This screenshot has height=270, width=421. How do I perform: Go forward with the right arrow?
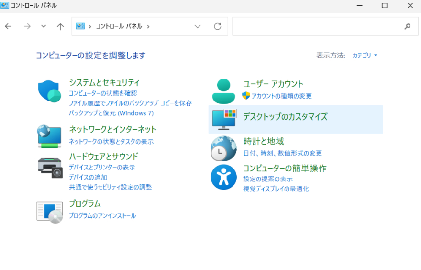coord(27,26)
